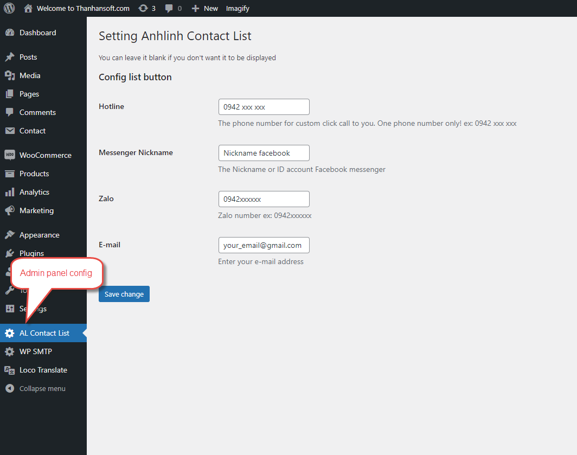This screenshot has height=455, width=577.
Task: Click the 'Messenger Nickname' field label
Action: [136, 153]
